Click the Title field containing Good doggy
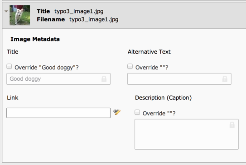The image size is (246, 165). tap(58, 79)
